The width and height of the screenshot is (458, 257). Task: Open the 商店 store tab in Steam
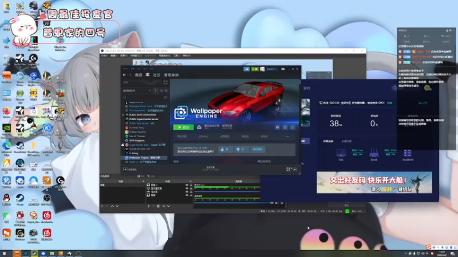click(x=139, y=75)
